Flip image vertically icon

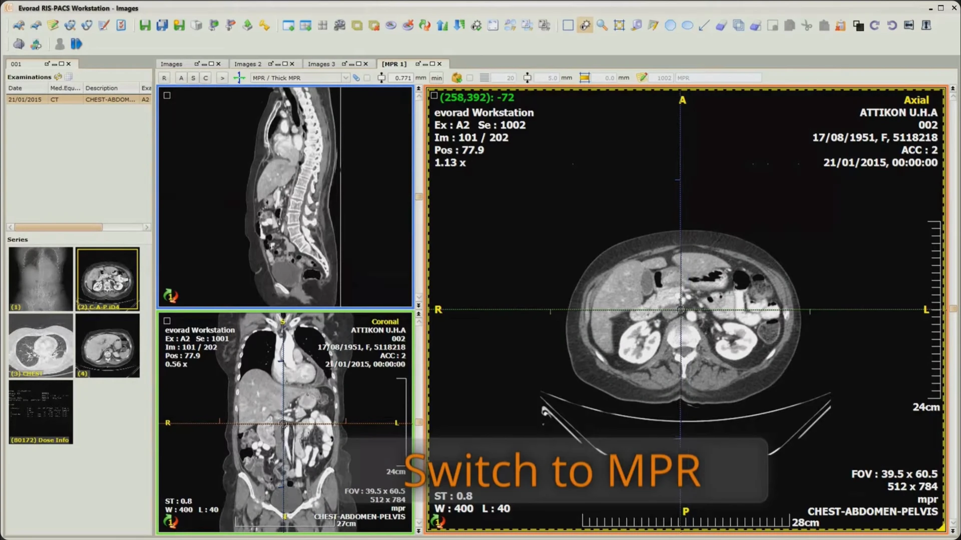coord(926,25)
